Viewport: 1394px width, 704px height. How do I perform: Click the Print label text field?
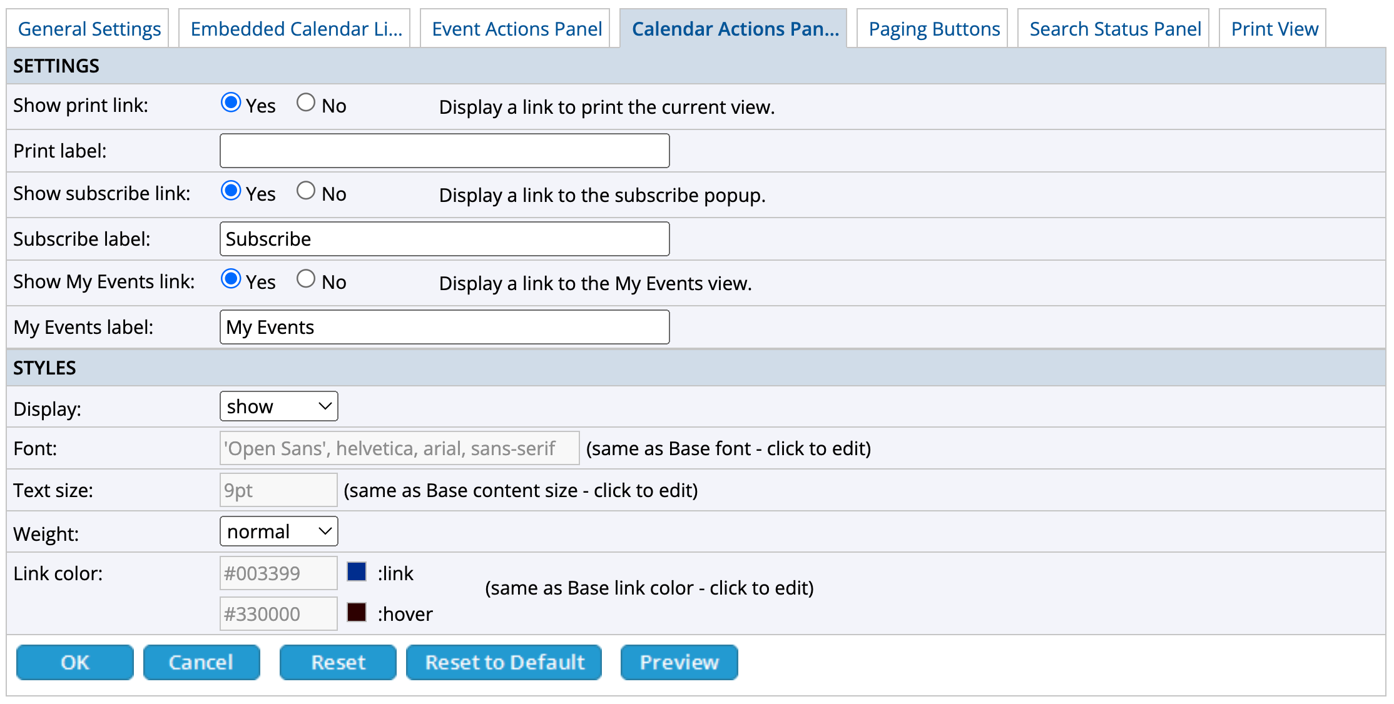pyautogui.click(x=444, y=151)
